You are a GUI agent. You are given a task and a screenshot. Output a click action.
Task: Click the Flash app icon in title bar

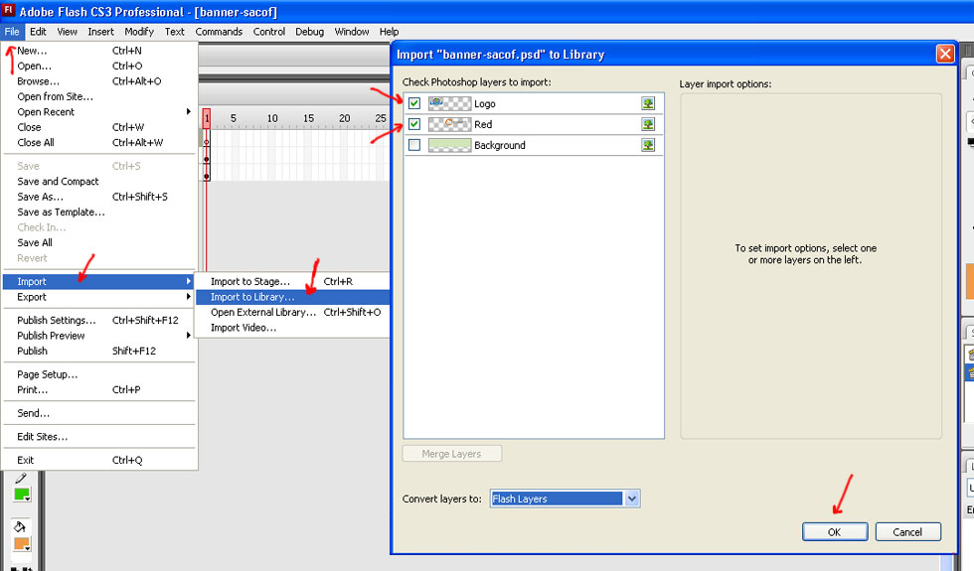9,11
